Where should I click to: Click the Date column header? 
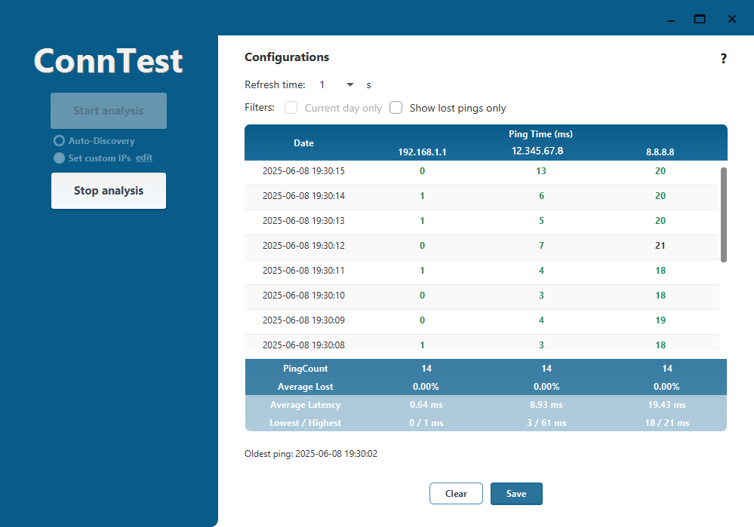[x=303, y=142]
